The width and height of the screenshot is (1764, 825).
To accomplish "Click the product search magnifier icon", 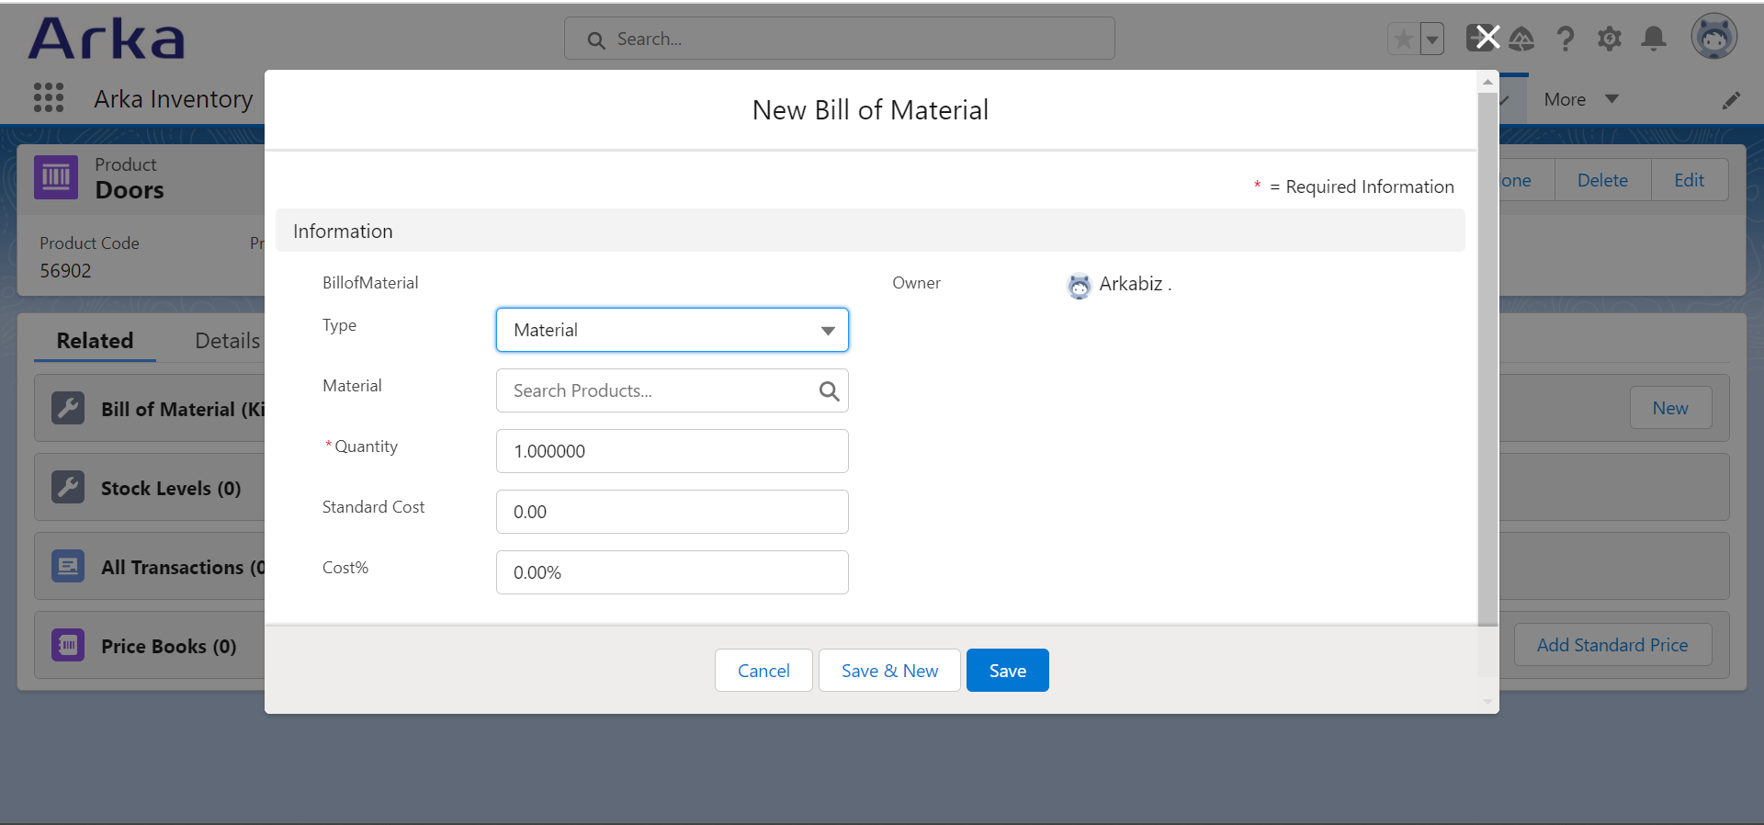I will coord(829,391).
